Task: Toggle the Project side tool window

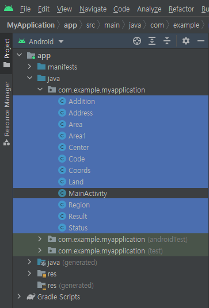Action: pos(7,53)
